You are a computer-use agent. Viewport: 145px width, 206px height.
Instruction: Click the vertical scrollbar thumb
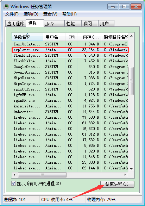tap(131, 81)
